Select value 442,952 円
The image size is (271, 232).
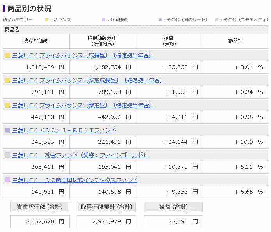pos(114,117)
